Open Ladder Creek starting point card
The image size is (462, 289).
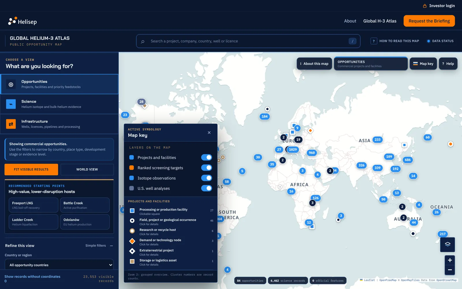(33, 222)
